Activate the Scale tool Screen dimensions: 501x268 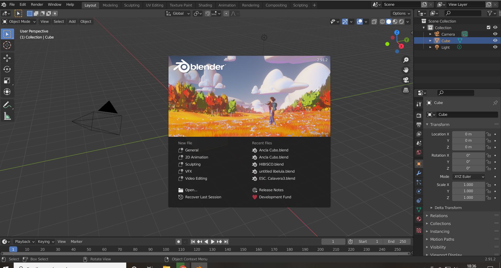click(x=7, y=80)
